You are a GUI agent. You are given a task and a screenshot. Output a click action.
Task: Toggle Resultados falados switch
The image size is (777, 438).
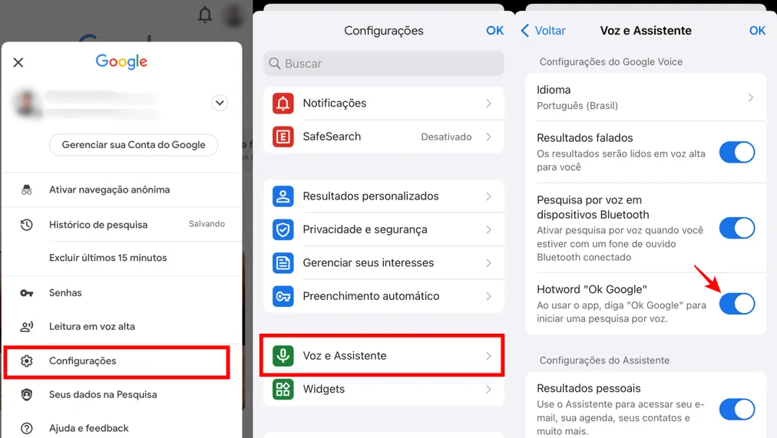coord(737,152)
